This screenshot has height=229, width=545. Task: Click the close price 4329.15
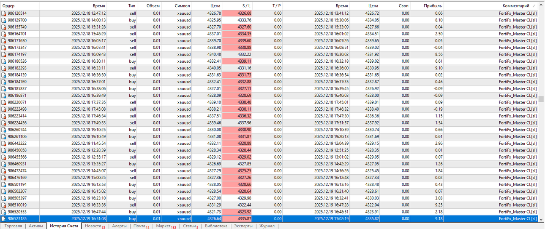coord(372,144)
